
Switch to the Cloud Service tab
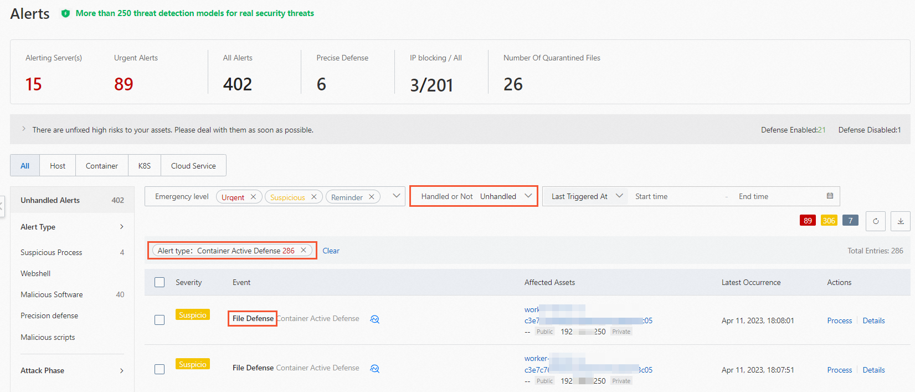tap(193, 166)
